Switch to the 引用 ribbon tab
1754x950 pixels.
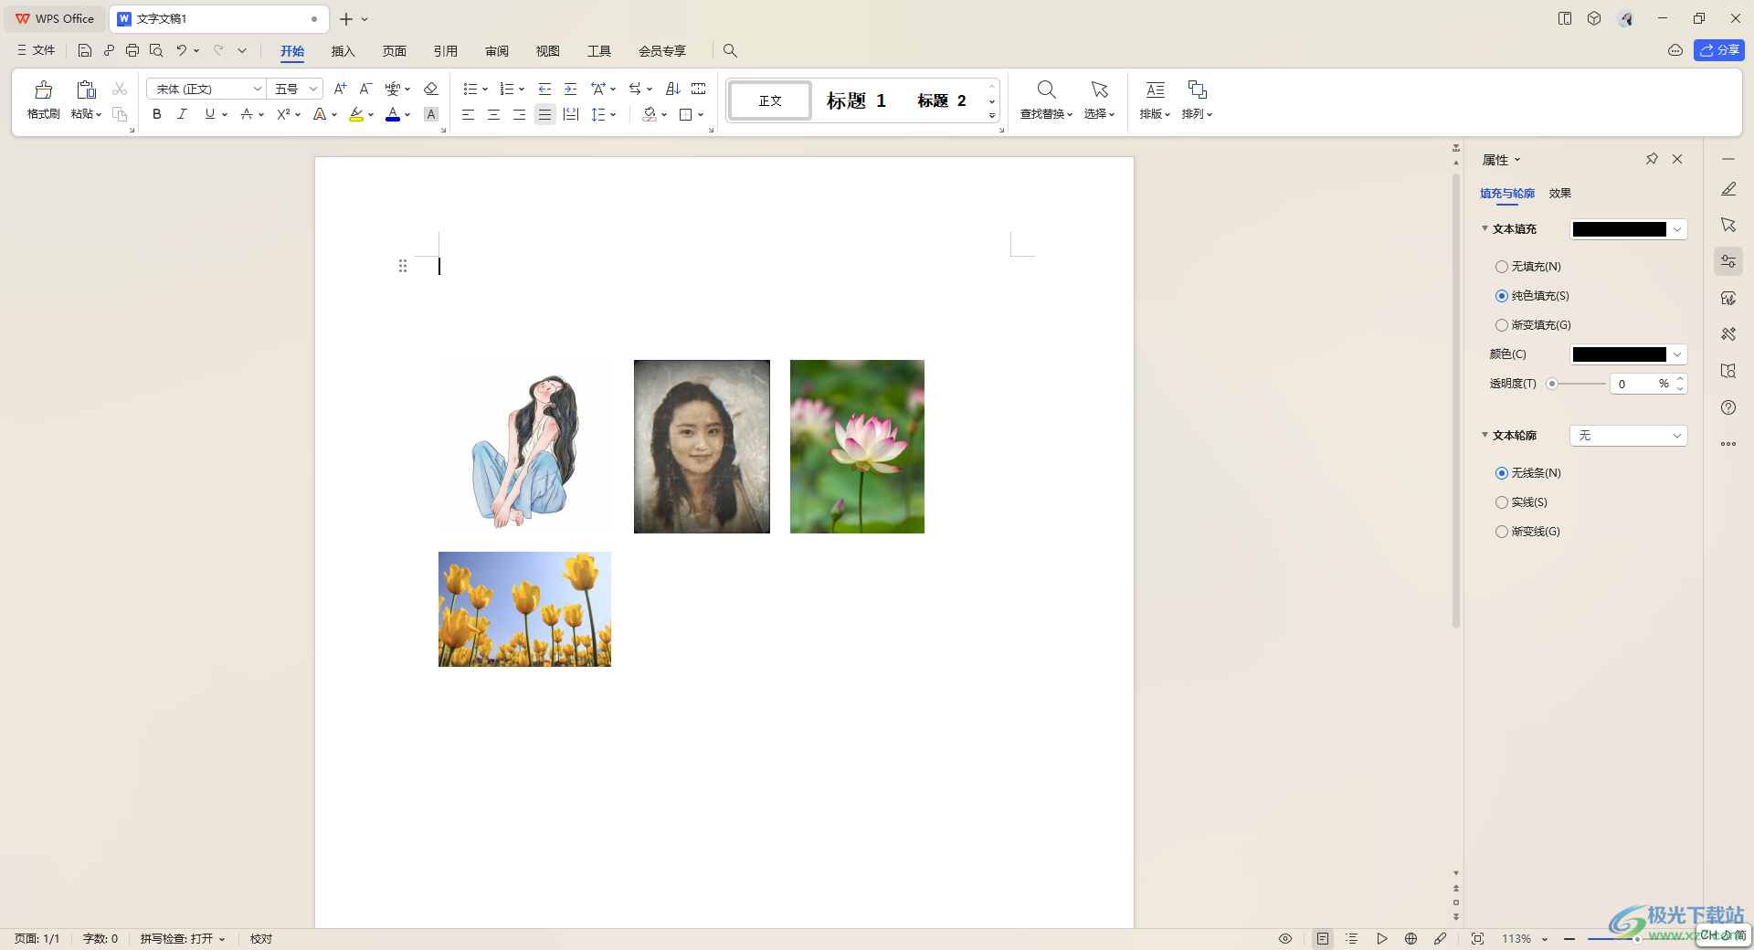click(x=445, y=51)
